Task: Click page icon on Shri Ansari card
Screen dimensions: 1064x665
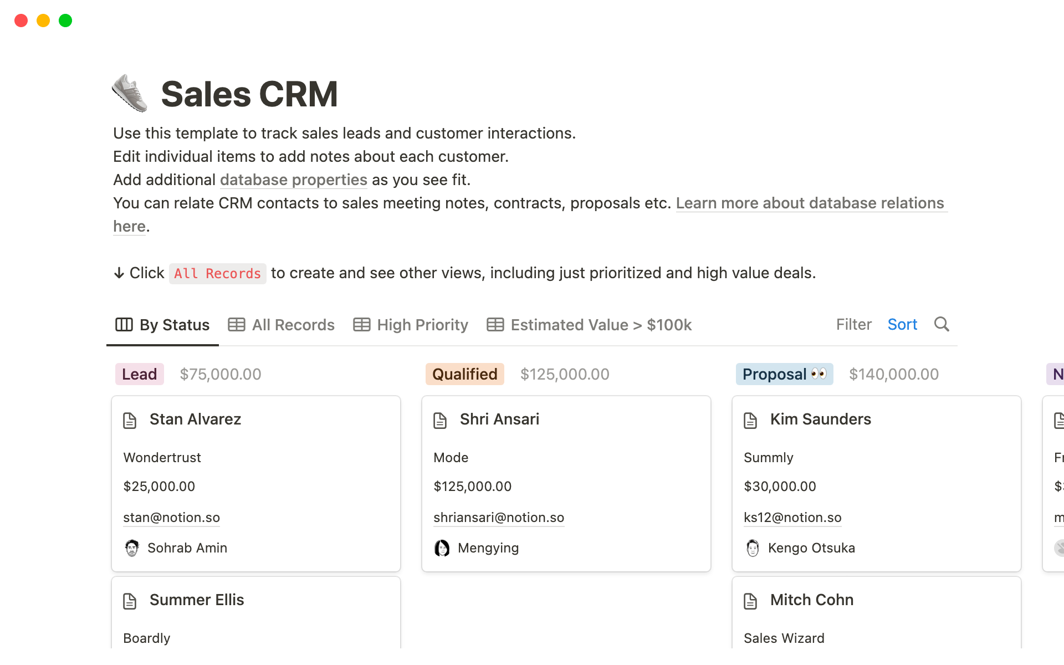Action: pyautogui.click(x=440, y=420)
